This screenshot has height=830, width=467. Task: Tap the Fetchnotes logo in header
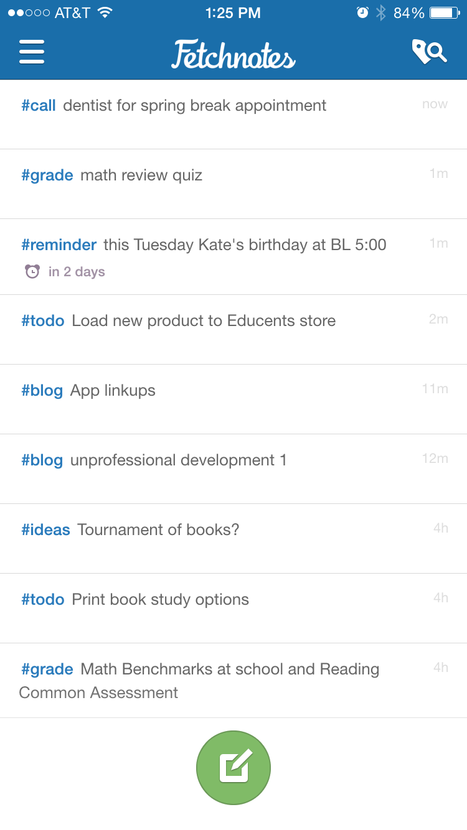coord(233,54)
